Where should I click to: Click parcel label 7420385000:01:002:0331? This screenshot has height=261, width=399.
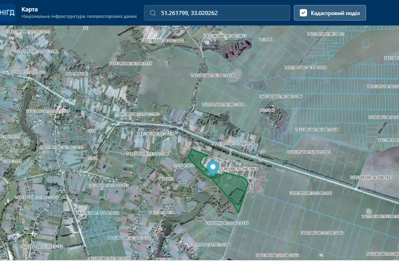[x=47, y=111]
